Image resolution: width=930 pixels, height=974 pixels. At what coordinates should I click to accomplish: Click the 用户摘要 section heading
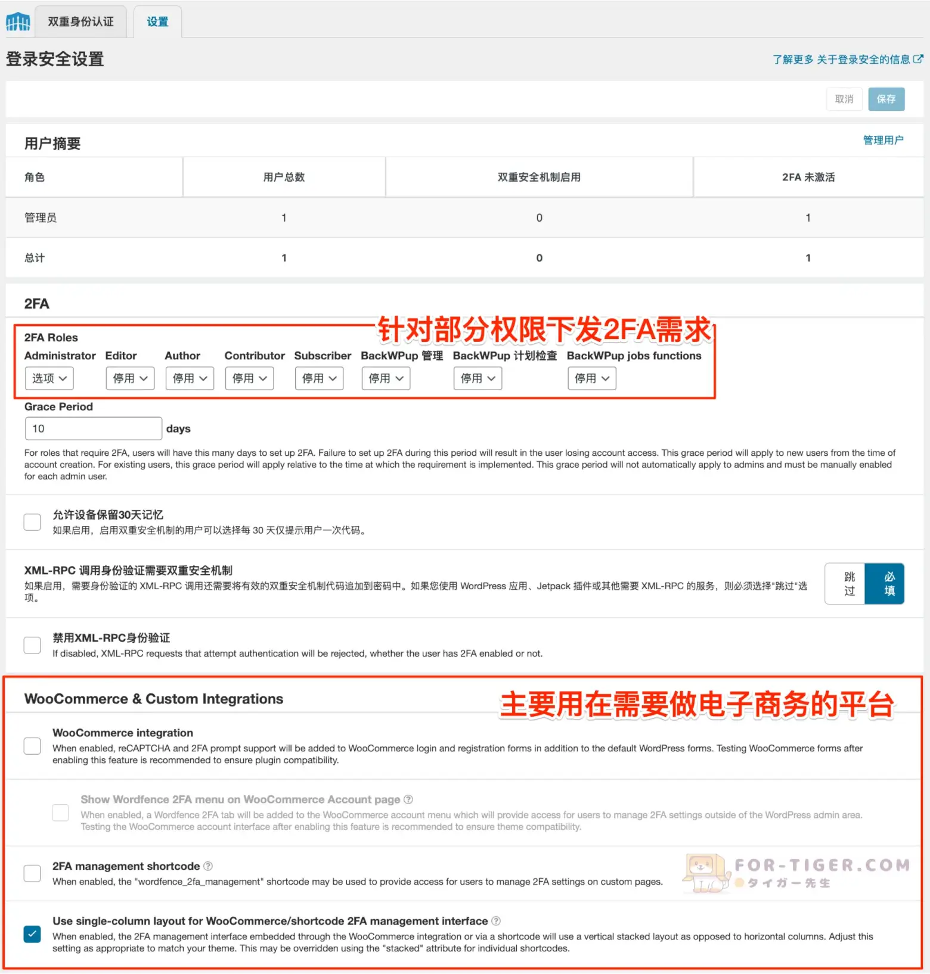point(52,144)
